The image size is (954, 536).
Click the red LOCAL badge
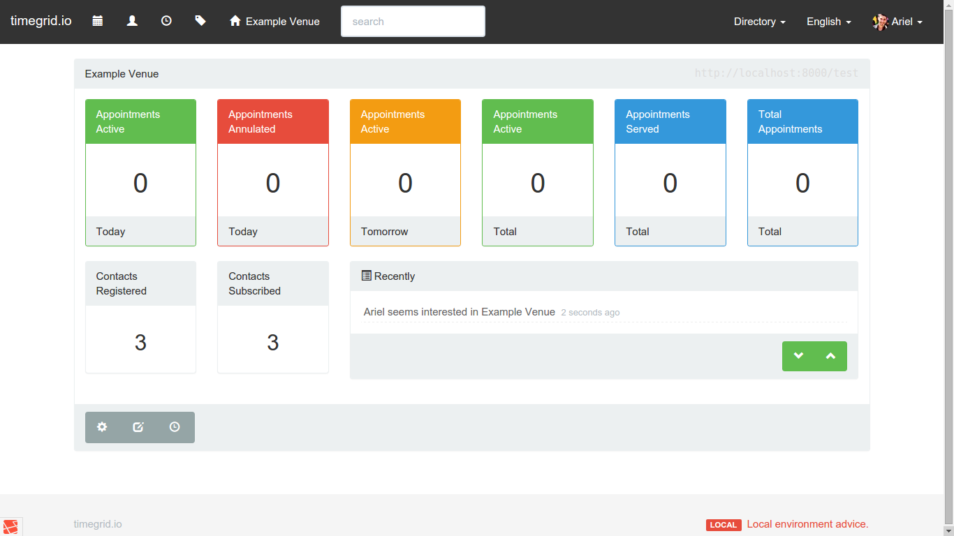click(x=724, y=525)
